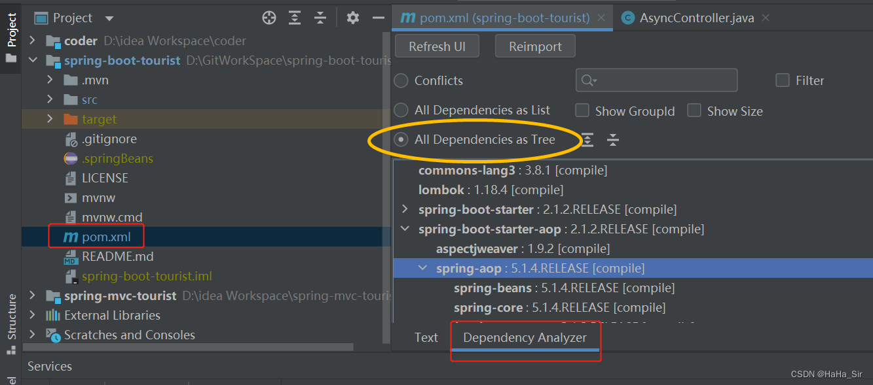Close the pom.xml editor tab
This screenshot has width=873, height=385.
point(601,18)
